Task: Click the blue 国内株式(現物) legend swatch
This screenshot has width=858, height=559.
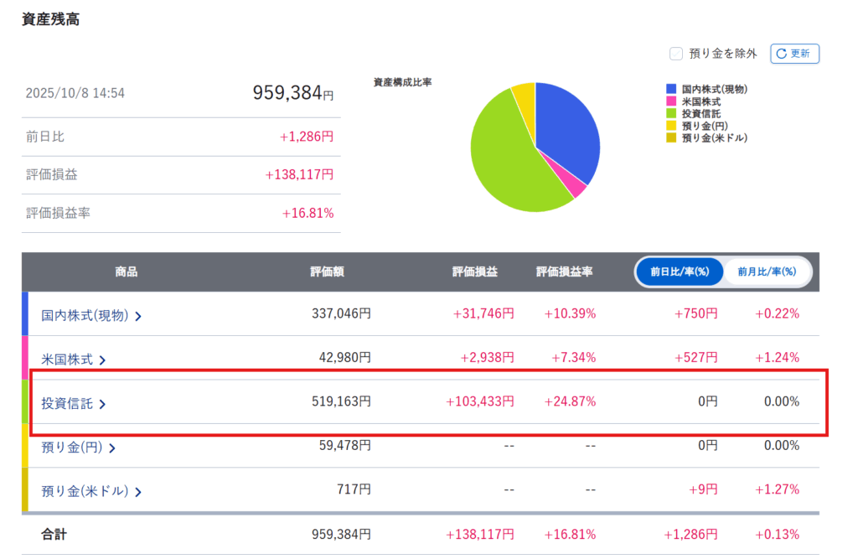Action: pos(671,89)
